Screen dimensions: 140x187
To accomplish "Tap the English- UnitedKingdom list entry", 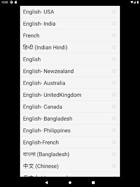I will pos(70,95).
